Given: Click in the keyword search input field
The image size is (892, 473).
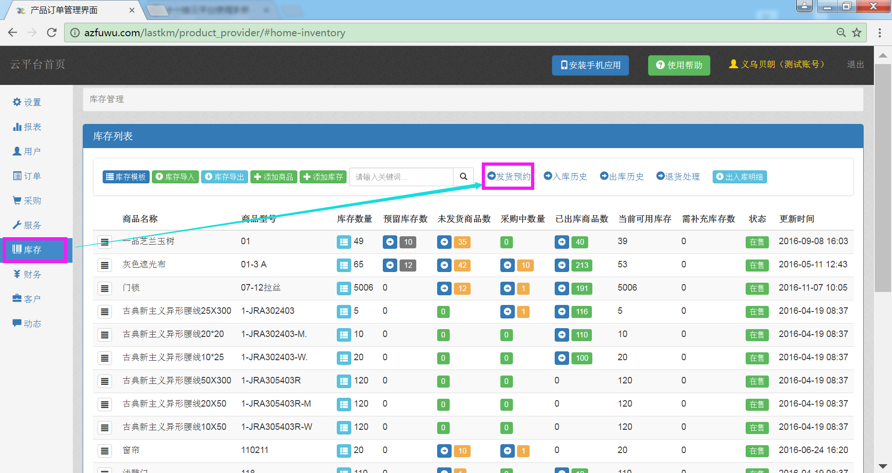Looking at the screenshot, I should [401, 177].
